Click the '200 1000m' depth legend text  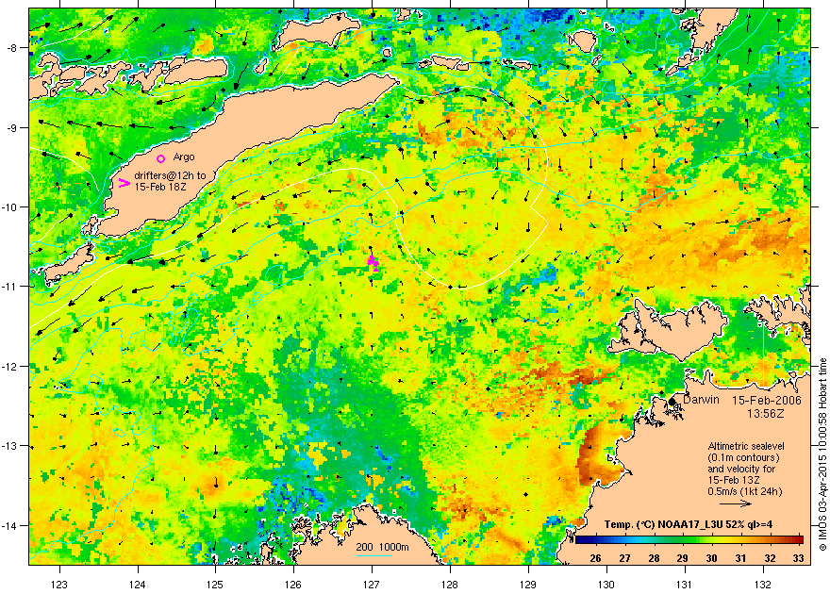pos(382,548)
